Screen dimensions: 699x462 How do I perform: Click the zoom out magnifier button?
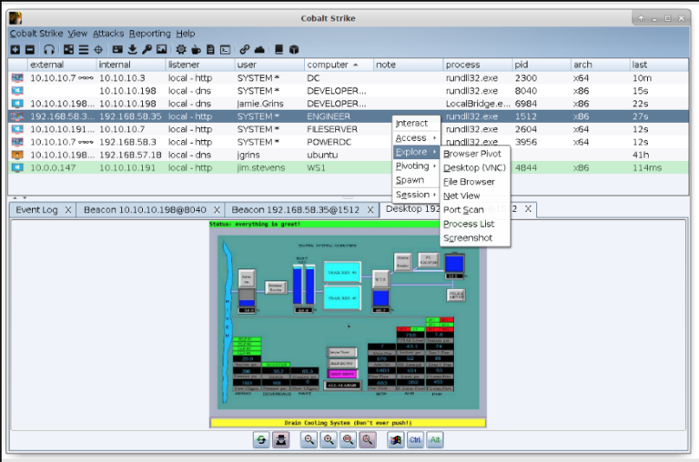click(309, 440)
